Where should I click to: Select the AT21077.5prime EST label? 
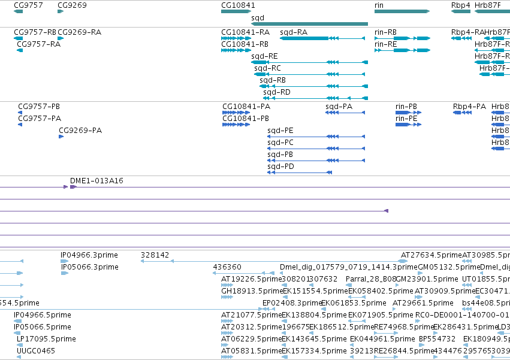[x=252, y=315]
